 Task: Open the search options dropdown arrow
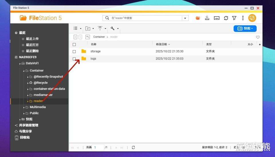(x=185, y=18)
